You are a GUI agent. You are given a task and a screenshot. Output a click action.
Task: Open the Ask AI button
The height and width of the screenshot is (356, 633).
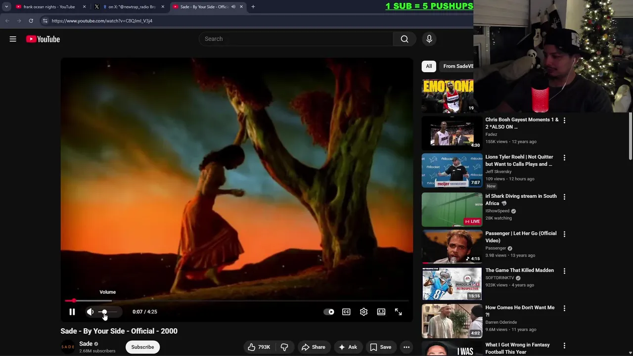[x=348, y=347]
